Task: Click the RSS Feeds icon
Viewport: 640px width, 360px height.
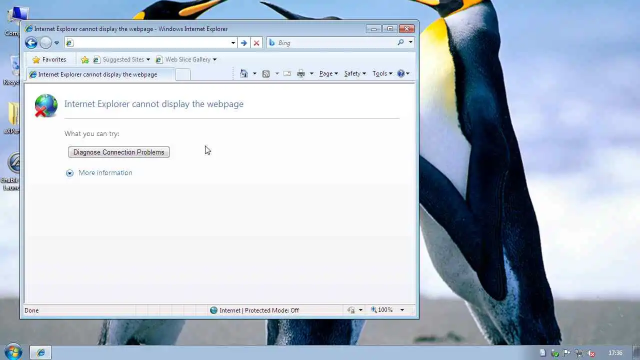Action: (266, 73)
